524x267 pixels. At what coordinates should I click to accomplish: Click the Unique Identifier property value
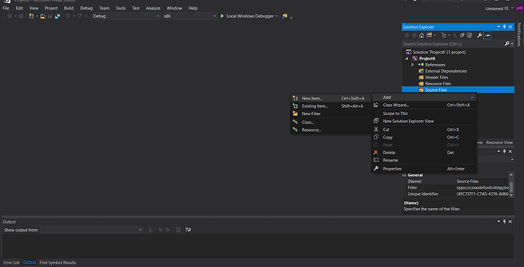pos(483,194)
